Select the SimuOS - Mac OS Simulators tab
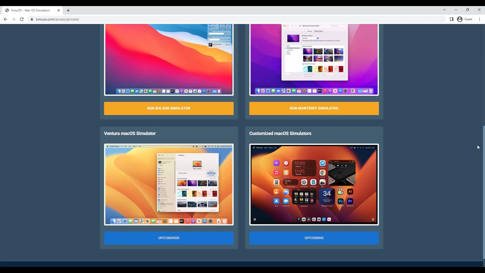This screenshot has height=273, width=485. [30, 10]
